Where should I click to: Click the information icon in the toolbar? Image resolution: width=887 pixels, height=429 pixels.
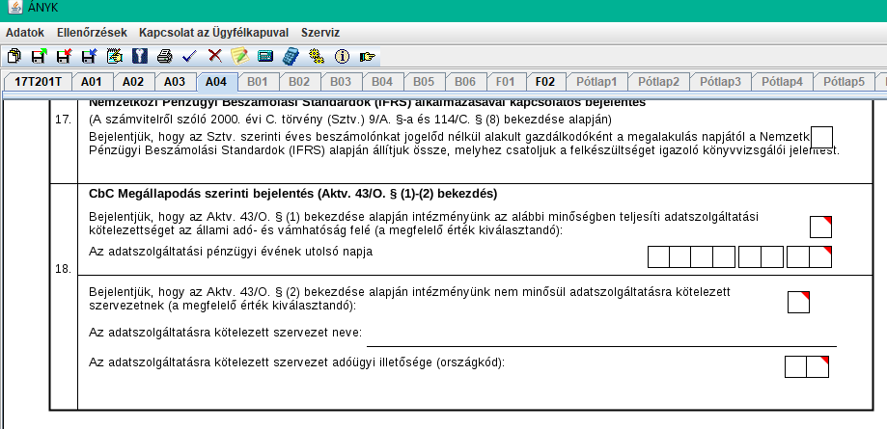coord(341,56)
